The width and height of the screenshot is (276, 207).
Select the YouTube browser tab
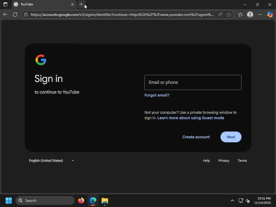point(44,4)
